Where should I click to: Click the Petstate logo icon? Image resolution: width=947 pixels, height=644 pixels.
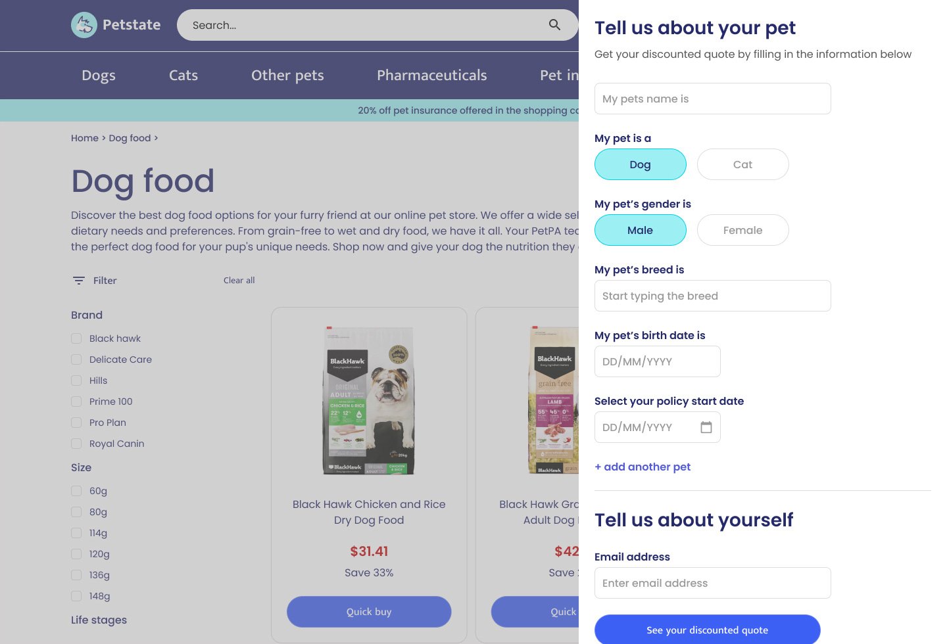point(84,25)
